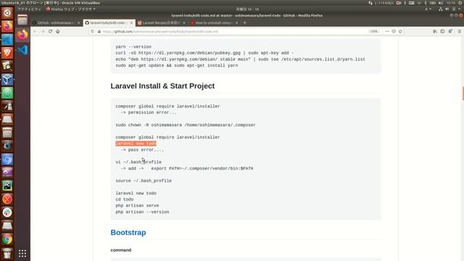Open Brave browser from host dock
Image resolution: width=464 pixels, height=261 pixels.
pyautogui.click(x=7, y=53)
